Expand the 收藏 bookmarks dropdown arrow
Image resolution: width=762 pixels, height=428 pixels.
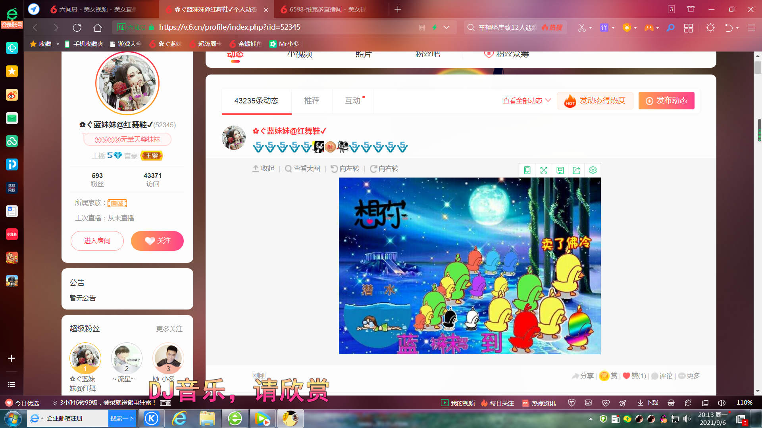pyautogui.click(x=58, y=44)
